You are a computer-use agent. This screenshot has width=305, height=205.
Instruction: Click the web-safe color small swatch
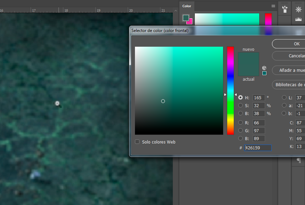tap(264, 73)
